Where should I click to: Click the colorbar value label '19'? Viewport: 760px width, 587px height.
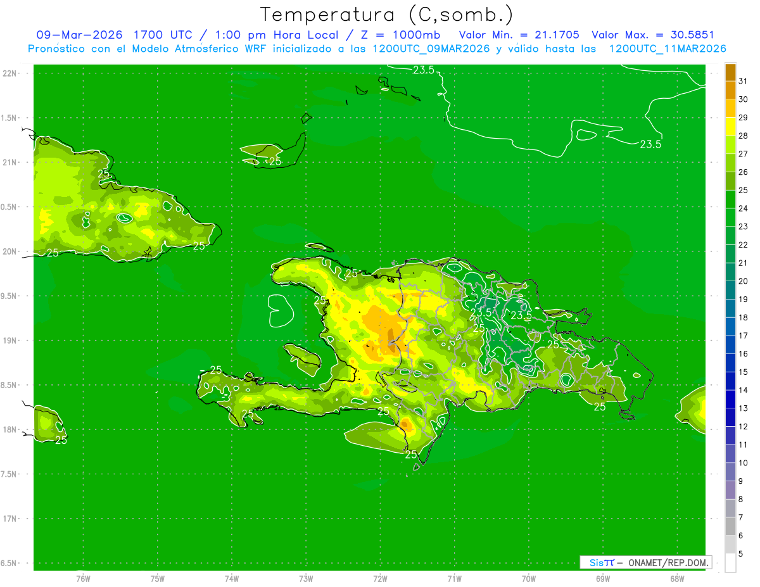click(744, 300)
